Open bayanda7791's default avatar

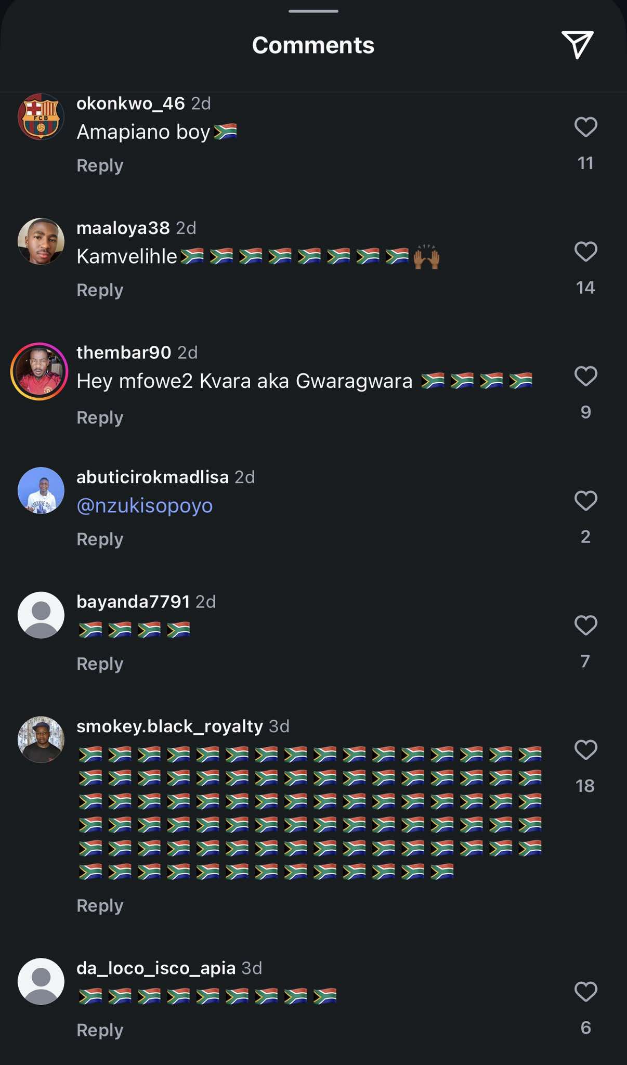point(41,615)
